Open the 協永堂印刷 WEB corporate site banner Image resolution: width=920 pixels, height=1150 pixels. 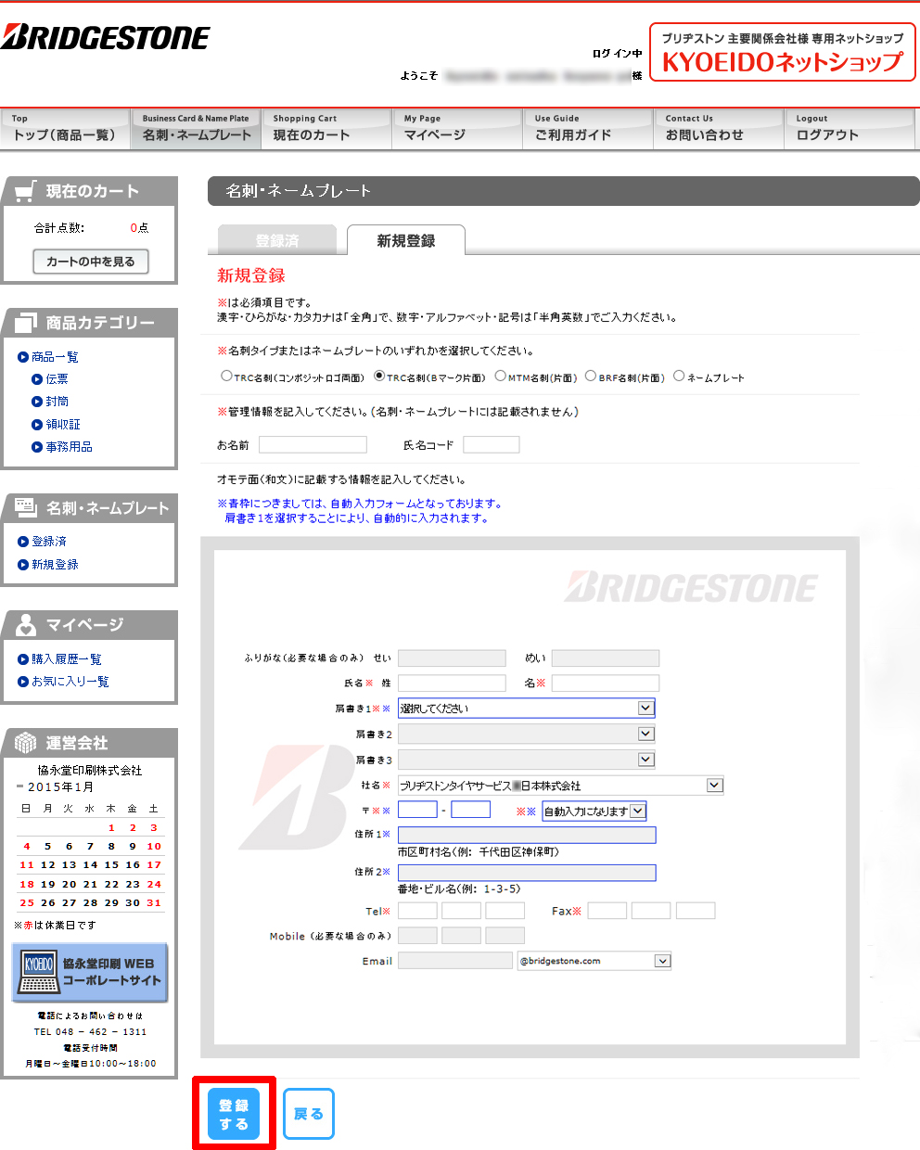tap(90, 973)
